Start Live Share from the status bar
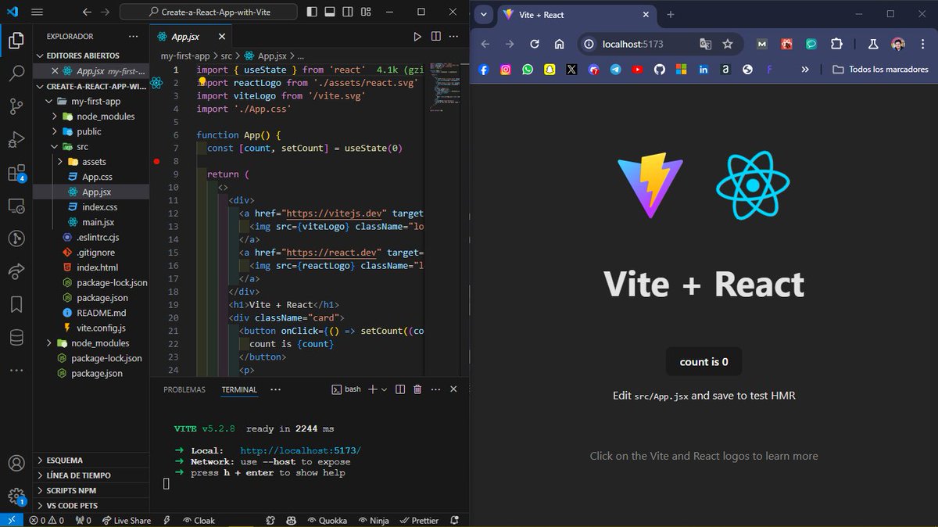Image resolution: width=938 pixels, height=527 pixels. click(x=126, y=520)
